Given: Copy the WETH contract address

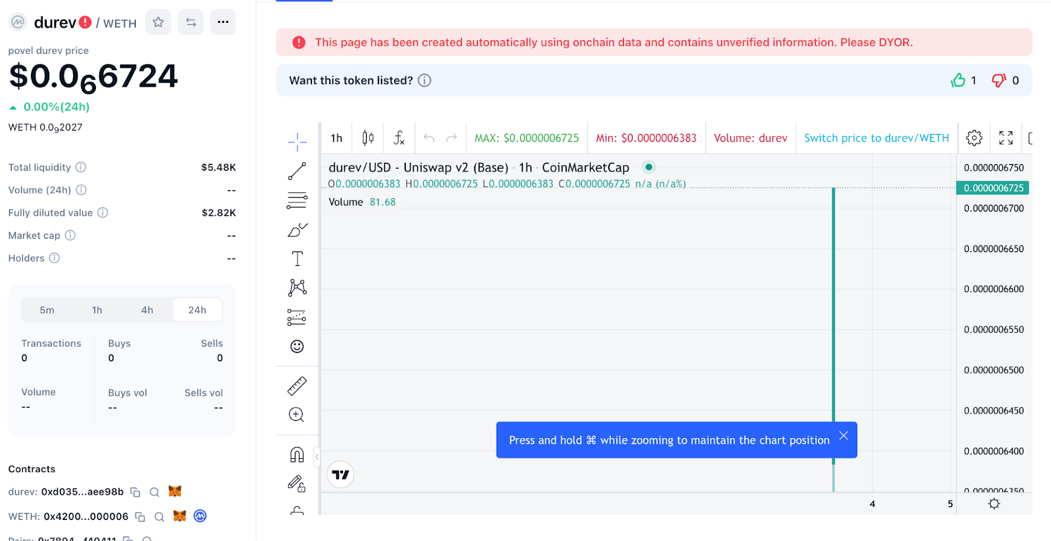Looking at the screenshot, I should tap(140, 517).
